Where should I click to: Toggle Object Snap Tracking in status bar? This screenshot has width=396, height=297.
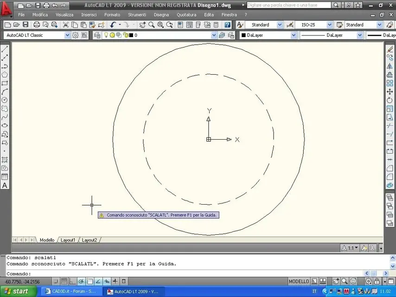coord(98,281)
